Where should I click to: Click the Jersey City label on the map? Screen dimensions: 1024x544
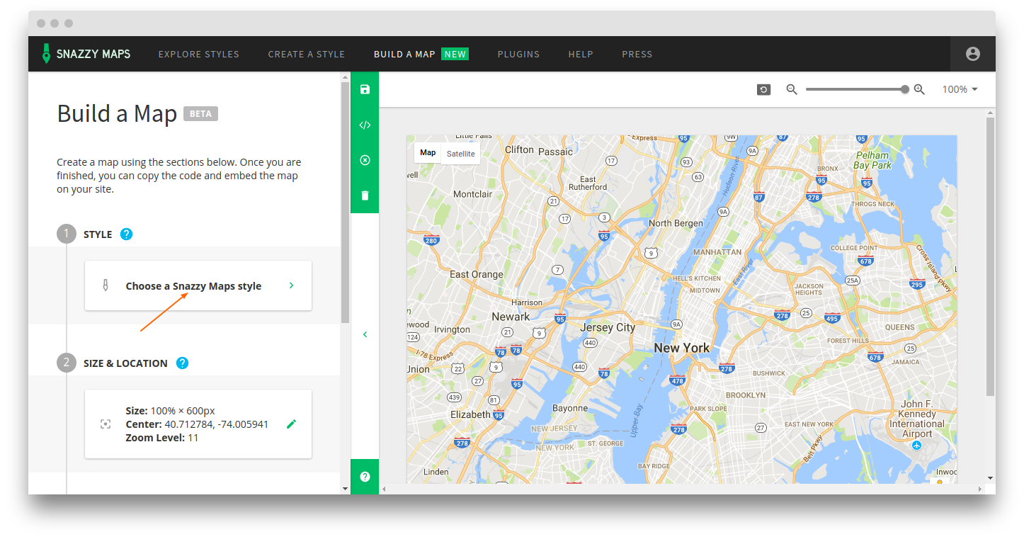coord(608,327)
